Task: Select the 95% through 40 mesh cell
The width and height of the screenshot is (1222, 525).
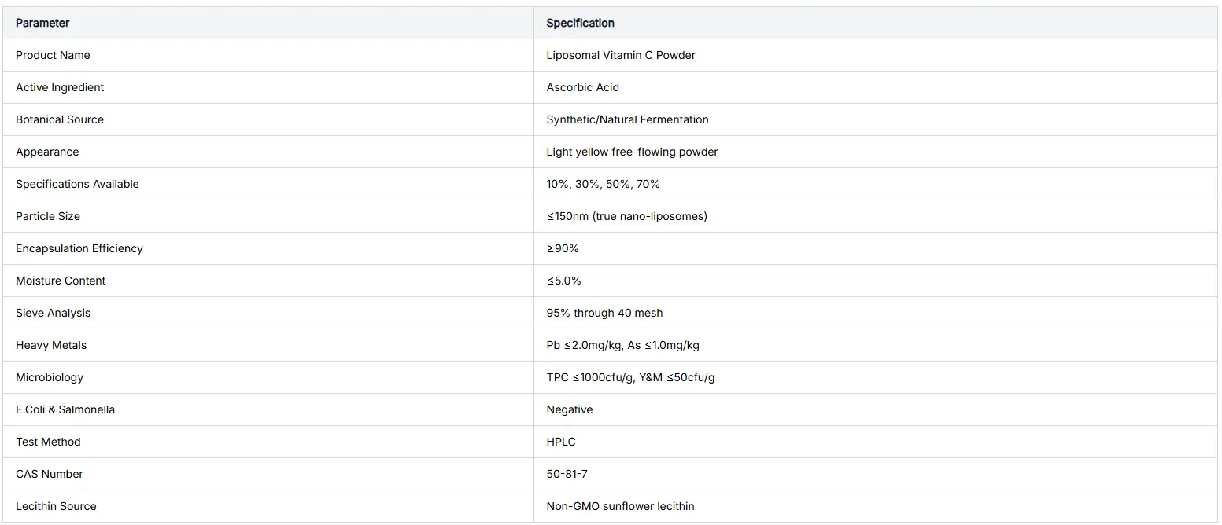Action: click(875, 313)
